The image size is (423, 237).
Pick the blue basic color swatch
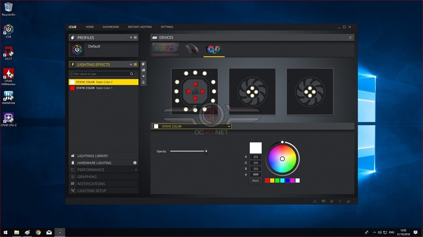(287, 180)
